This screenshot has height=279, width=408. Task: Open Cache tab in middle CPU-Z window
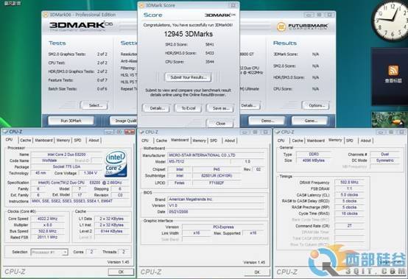click(161, 141)
